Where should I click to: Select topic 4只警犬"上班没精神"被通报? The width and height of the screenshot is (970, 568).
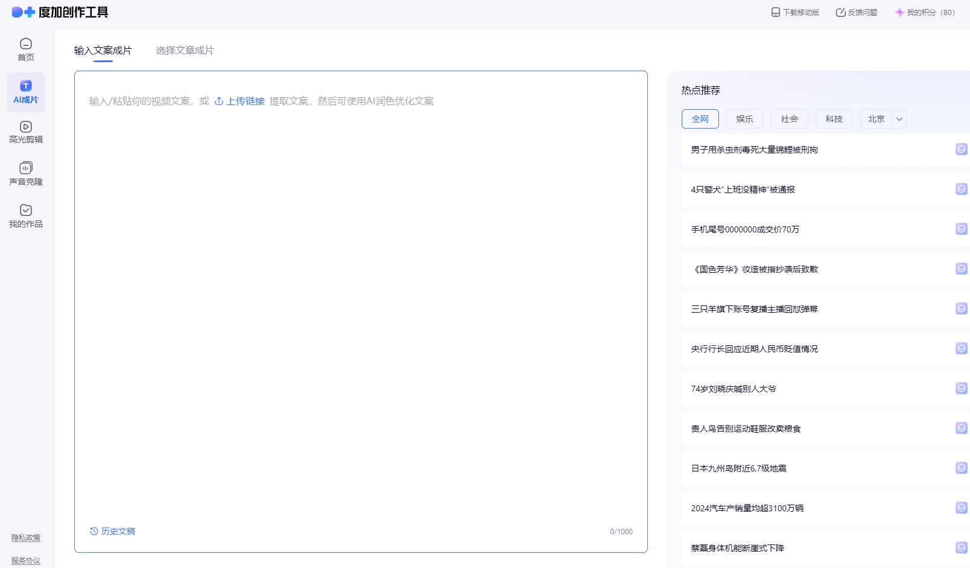743,190
